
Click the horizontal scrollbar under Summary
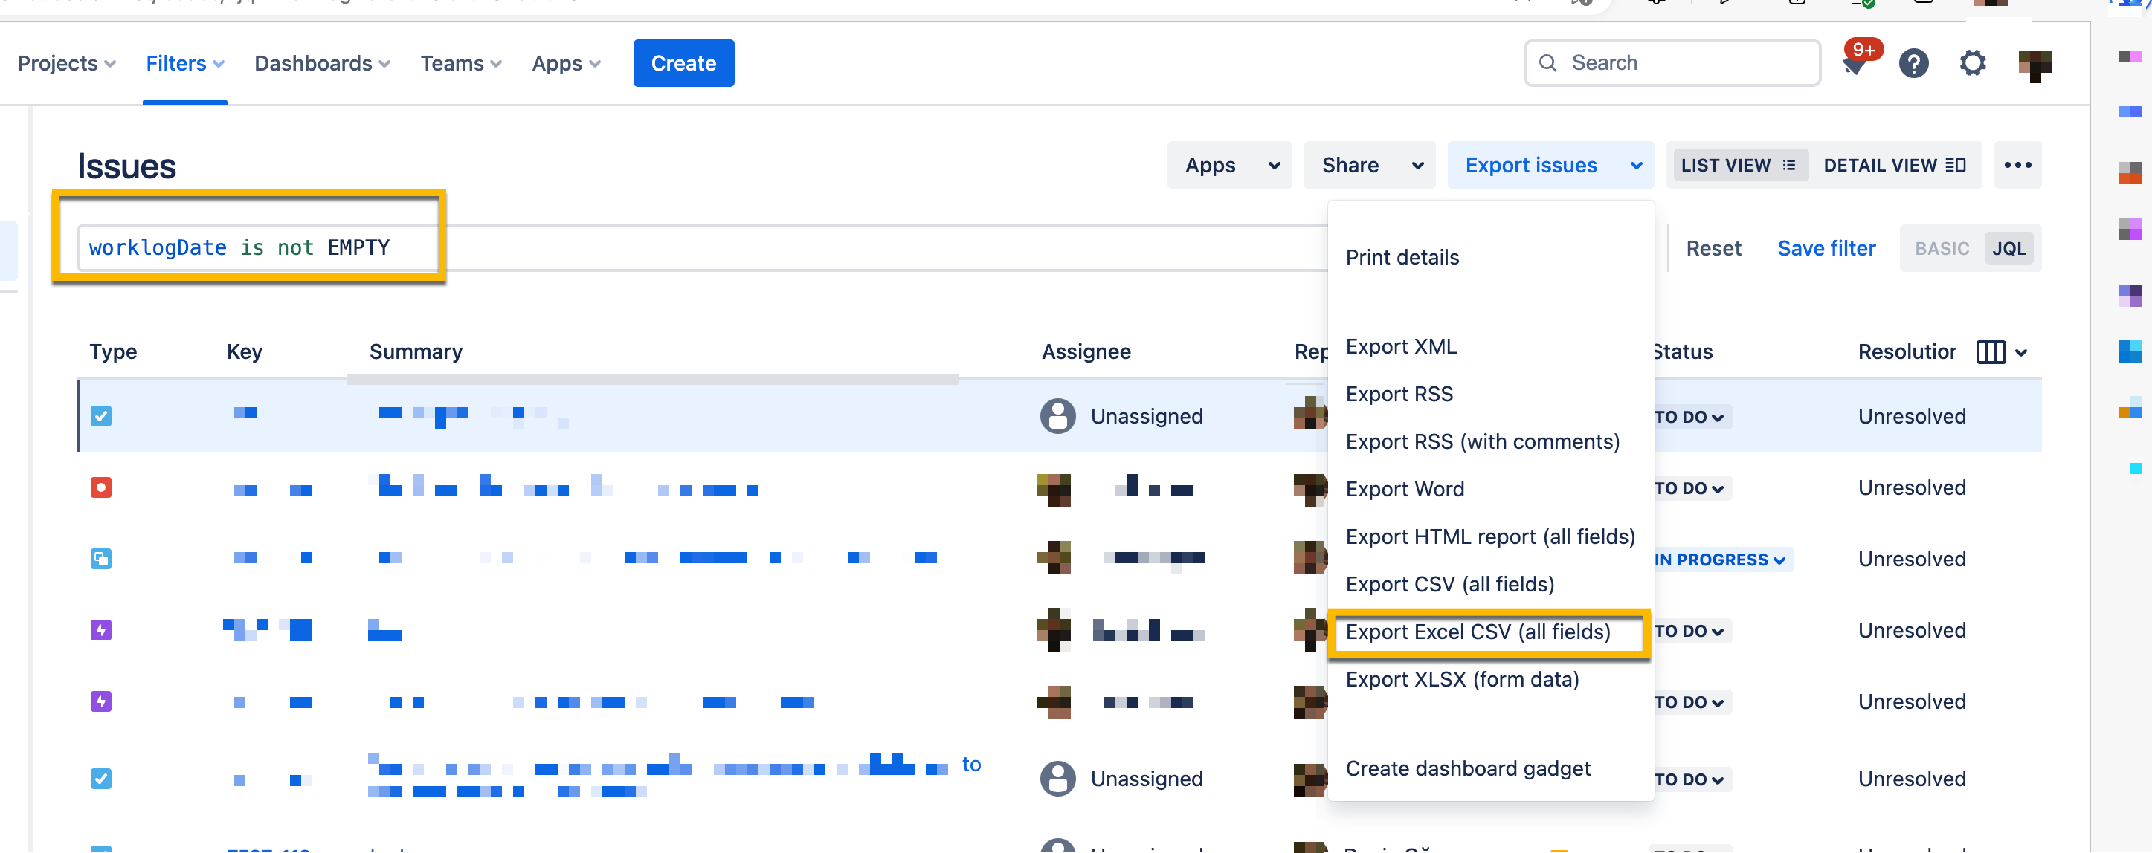pos(651,380)
